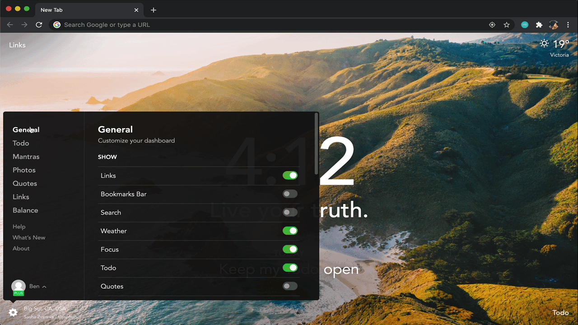Viewport: 578px width, 325px height.
Task: Click the settings gear icon
Action: (13, 312)
